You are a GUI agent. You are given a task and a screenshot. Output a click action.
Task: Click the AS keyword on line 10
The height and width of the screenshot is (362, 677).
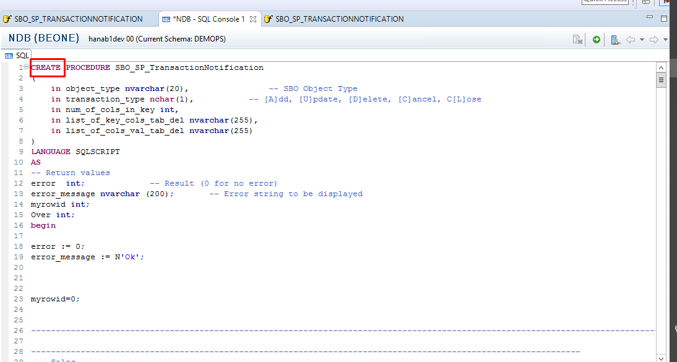tap(36, 162)
